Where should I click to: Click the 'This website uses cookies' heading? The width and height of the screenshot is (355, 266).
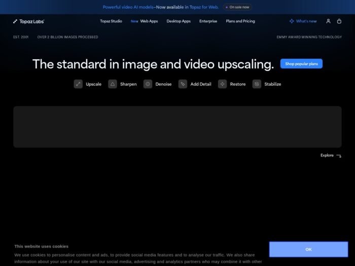point(41,246)
